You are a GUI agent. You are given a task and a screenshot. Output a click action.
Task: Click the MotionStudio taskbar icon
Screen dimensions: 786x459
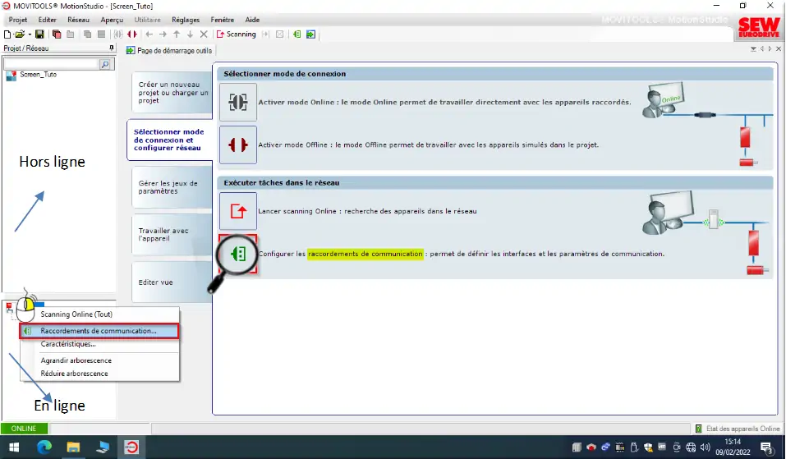[x=131, y=447]
